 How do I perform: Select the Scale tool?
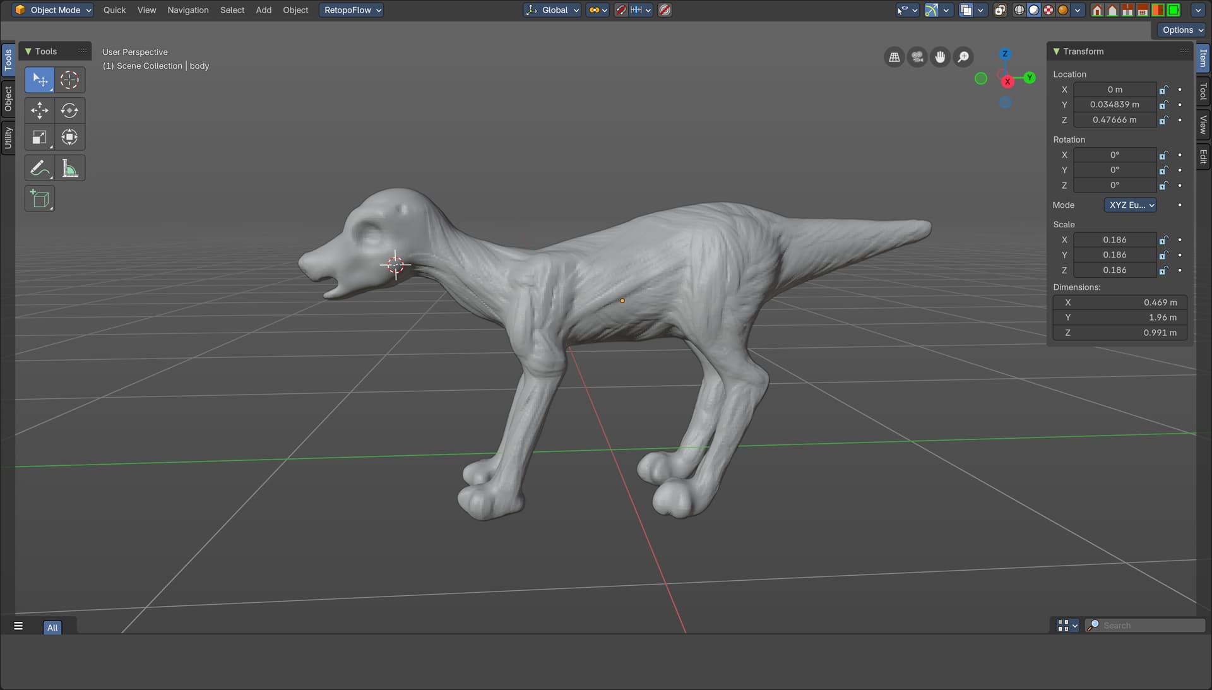coord(39,137)
